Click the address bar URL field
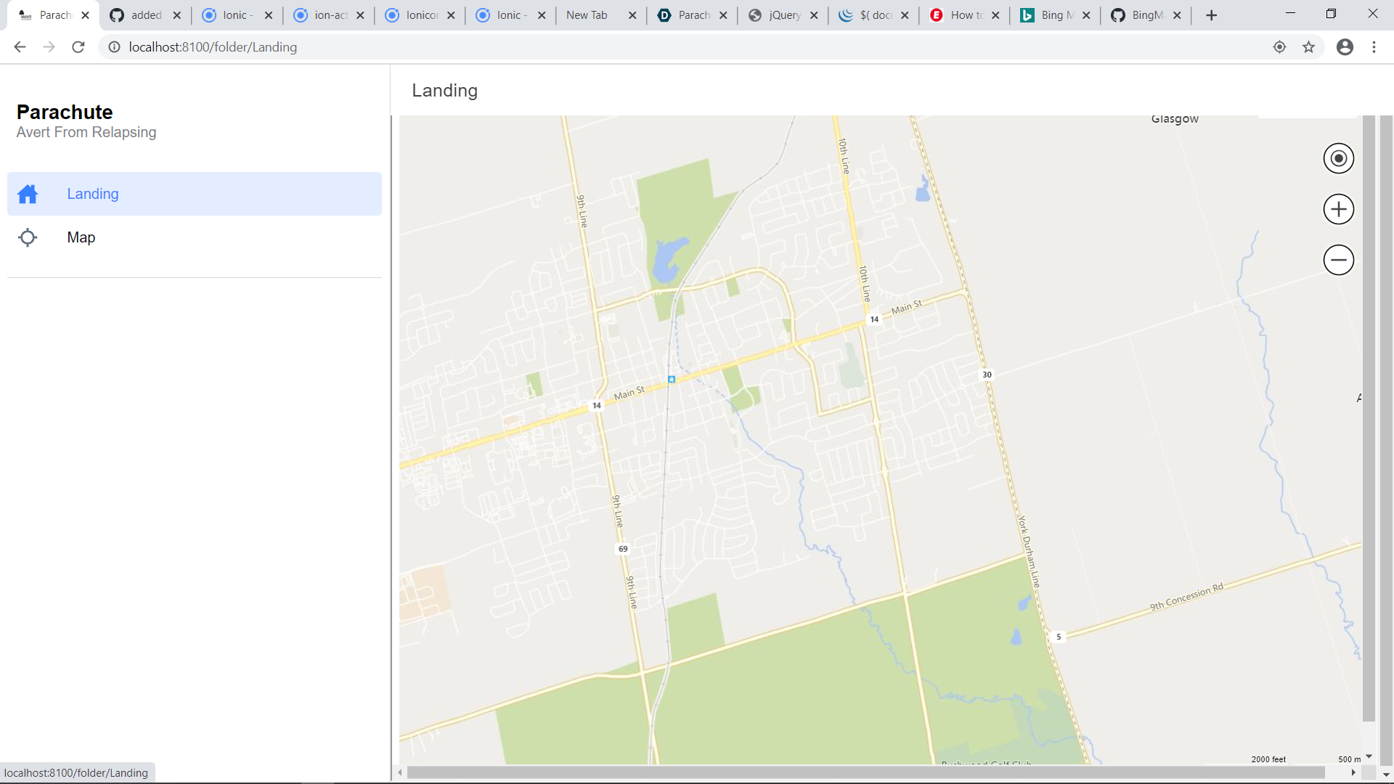 coord(508,47)
